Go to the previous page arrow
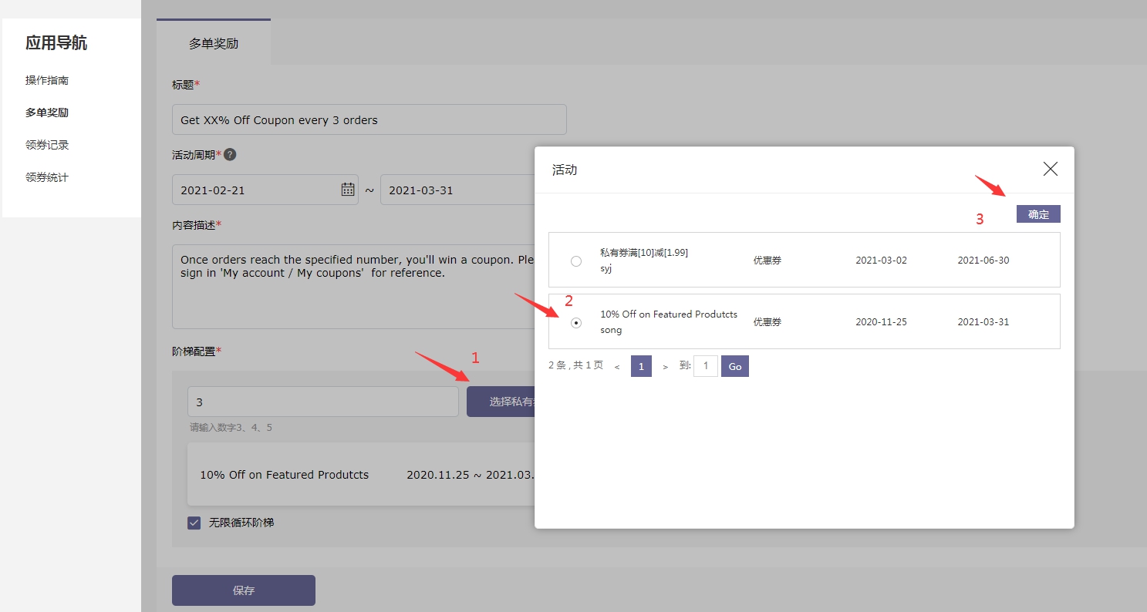1147x612 pixels. [617, 367]
